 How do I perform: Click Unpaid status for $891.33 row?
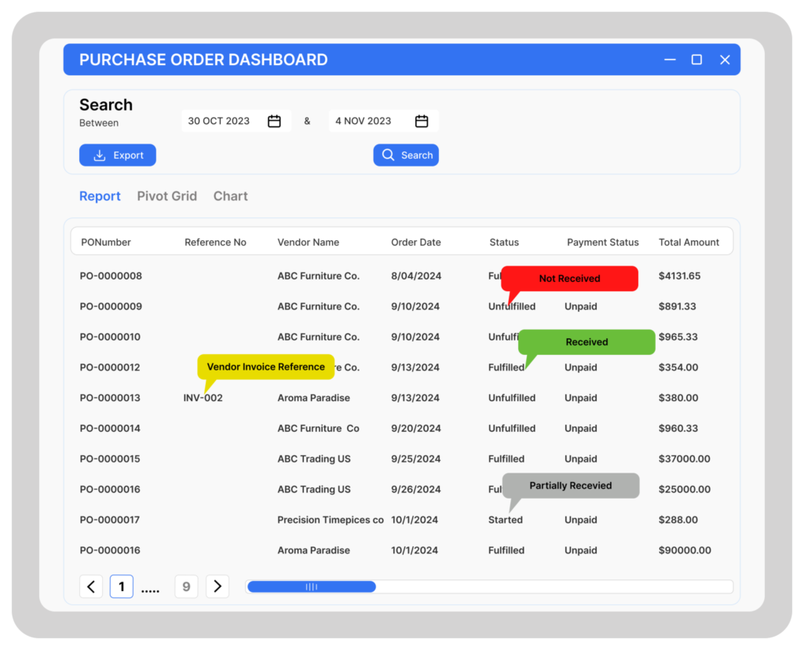click(580, 306)
